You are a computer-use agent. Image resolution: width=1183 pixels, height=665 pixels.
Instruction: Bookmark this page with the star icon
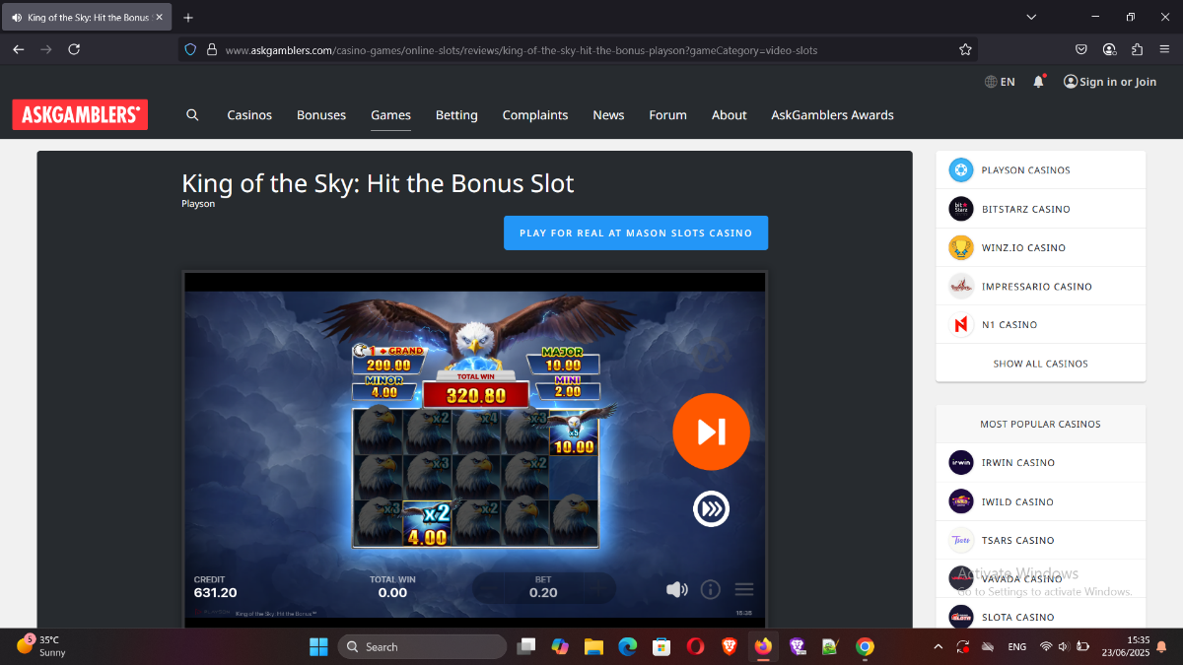click(x=965, y=49)
